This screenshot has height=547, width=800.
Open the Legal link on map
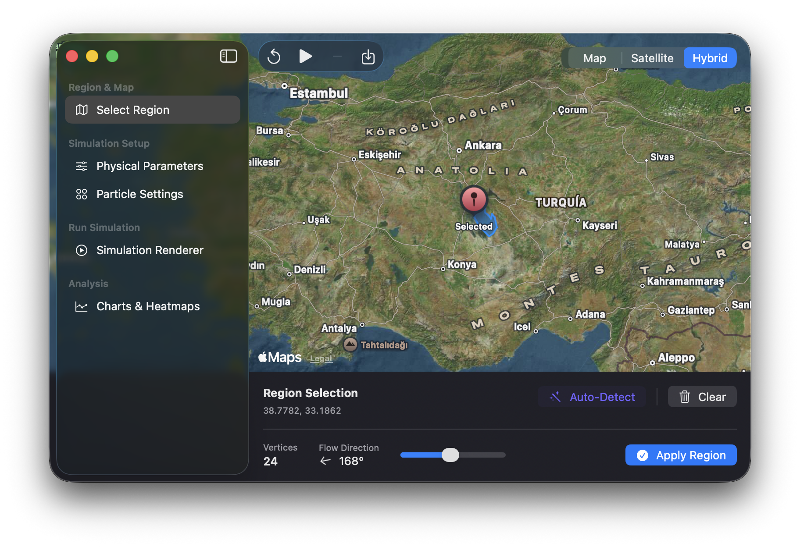pos(321,359)
